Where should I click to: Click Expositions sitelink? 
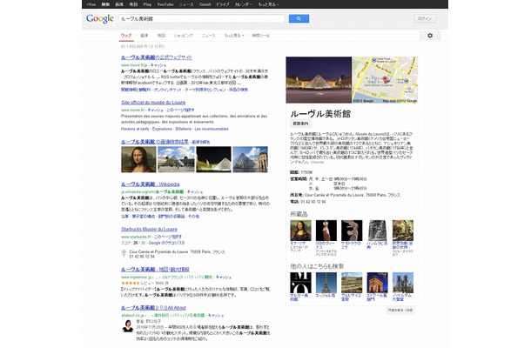pyautogui.click(x=162, y=129)
